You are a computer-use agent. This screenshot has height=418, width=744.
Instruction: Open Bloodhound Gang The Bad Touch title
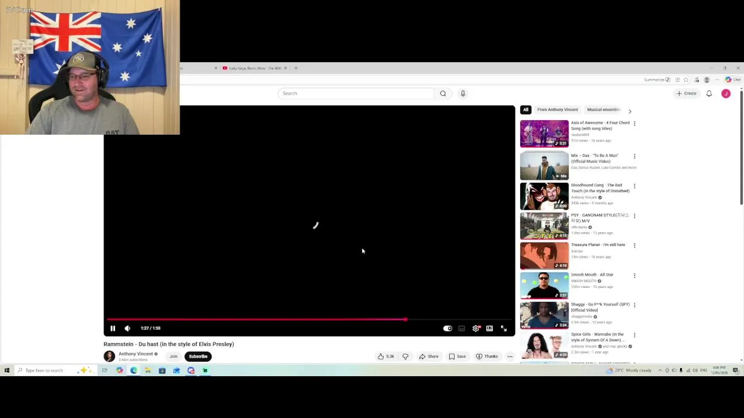point(600,188)
